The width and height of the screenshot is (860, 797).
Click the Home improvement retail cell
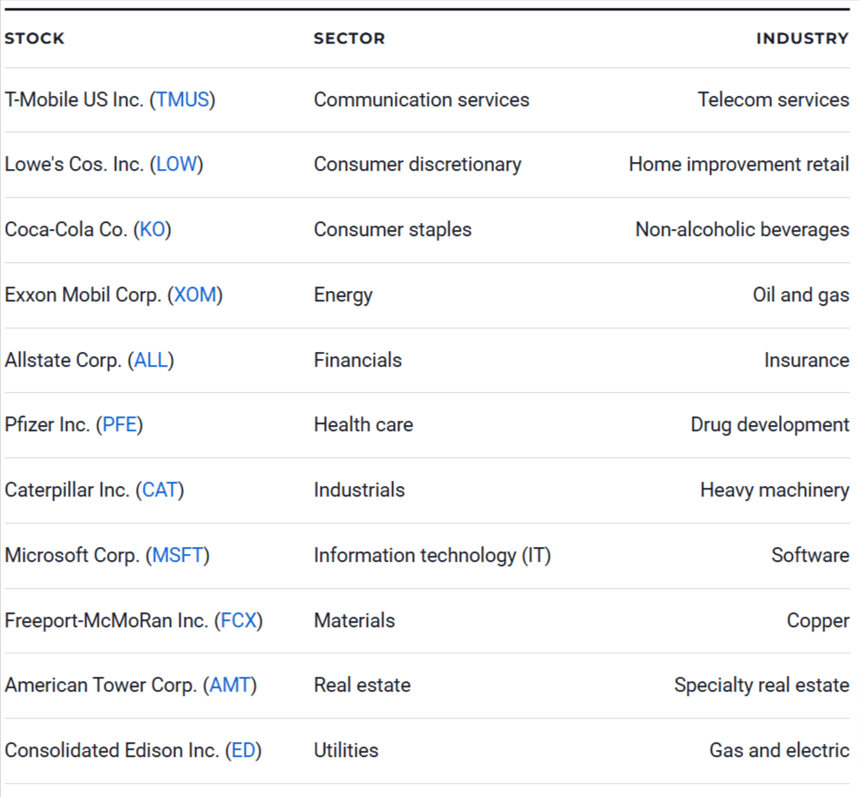point(739,165)
